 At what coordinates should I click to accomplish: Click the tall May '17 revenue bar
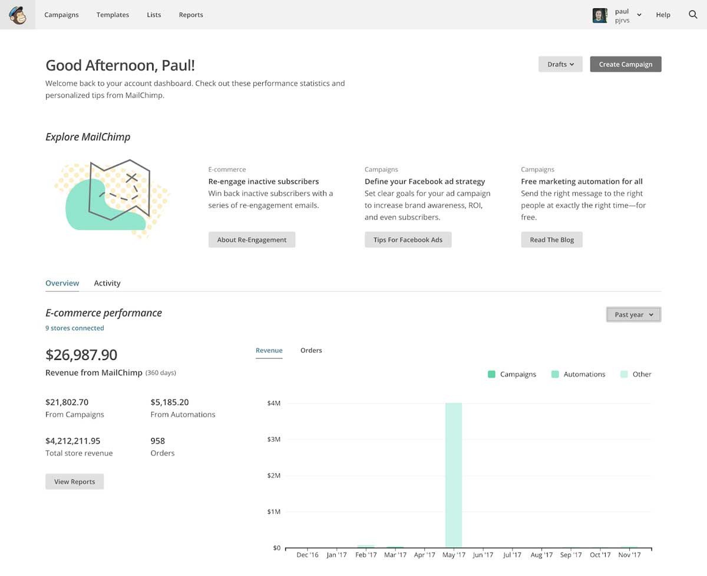[x=454, y=475]
